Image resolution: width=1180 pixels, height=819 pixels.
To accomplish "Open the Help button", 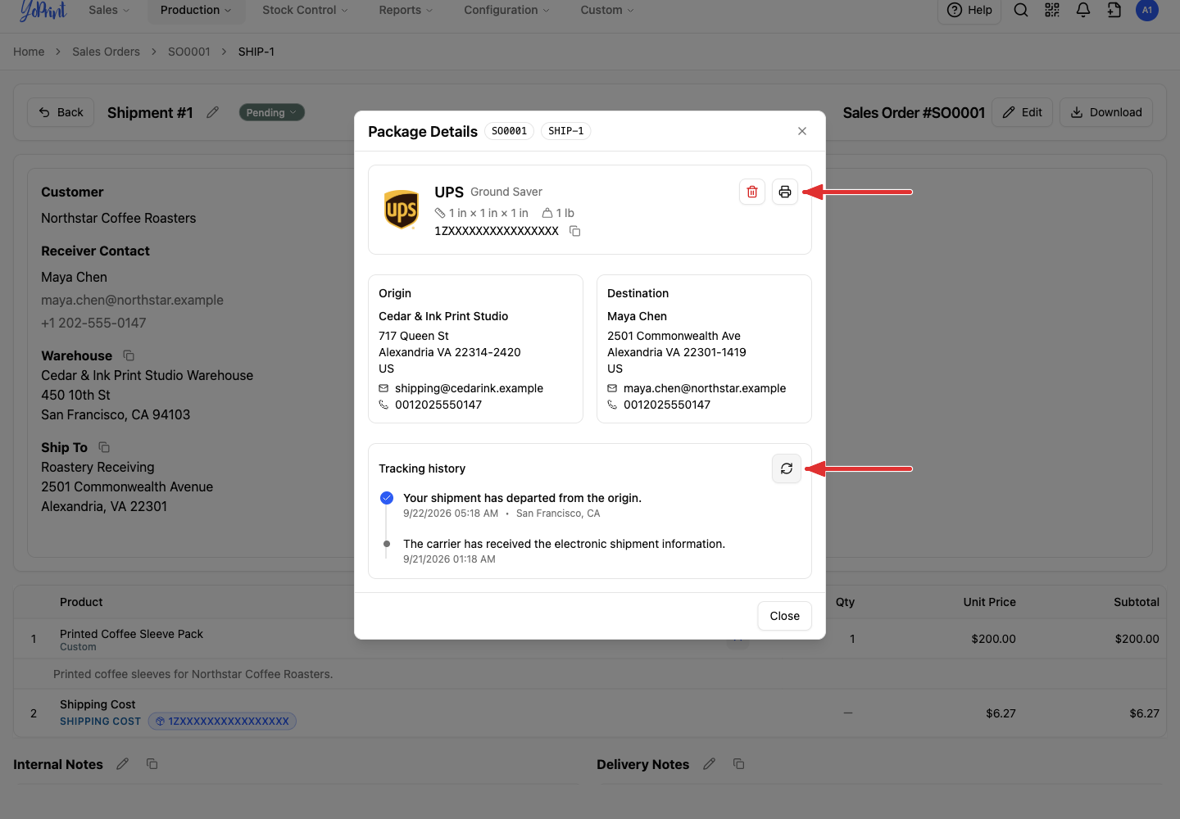I will click(x=969, y=10).
